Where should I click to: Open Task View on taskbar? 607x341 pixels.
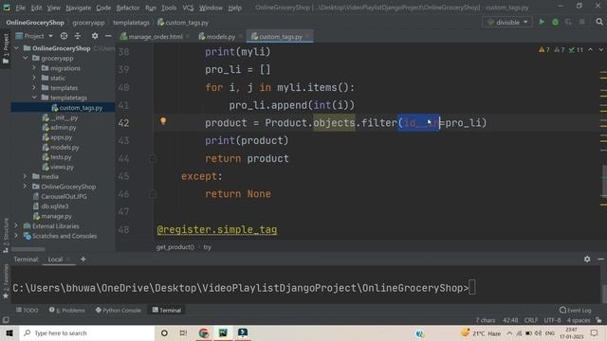183,332
